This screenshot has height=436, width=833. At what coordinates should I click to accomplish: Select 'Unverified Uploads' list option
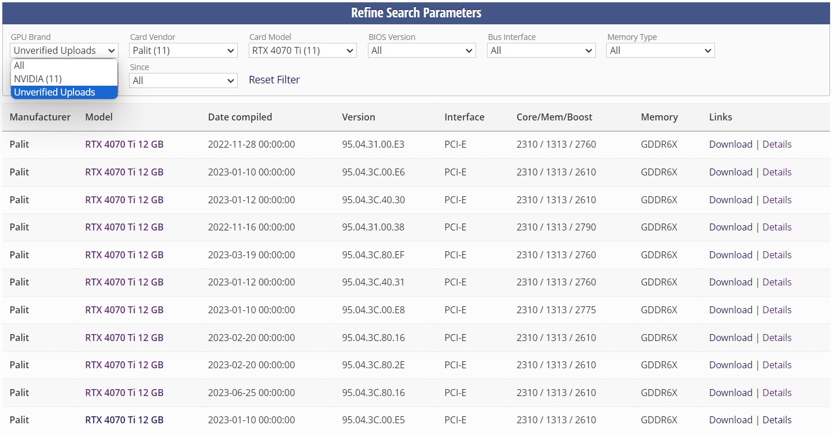64,92
